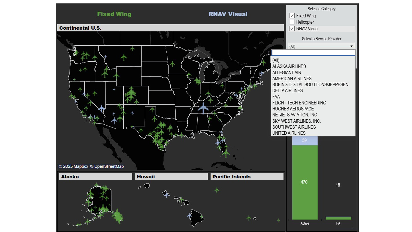The width and height of the screenshot is (412, 232).
Task: Click the RNAV Visual legend label
Action: point(228,14)
